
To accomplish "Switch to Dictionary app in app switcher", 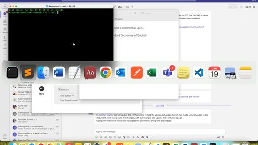I will tap(90, 72).
